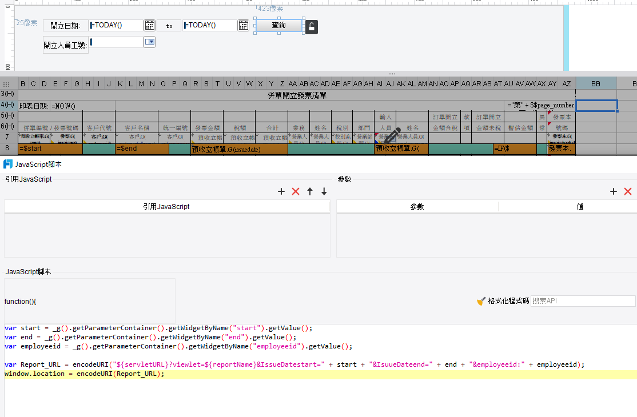Select column header W
The width and height of the screenshot is (637, 417).
[x=249, y=83]
